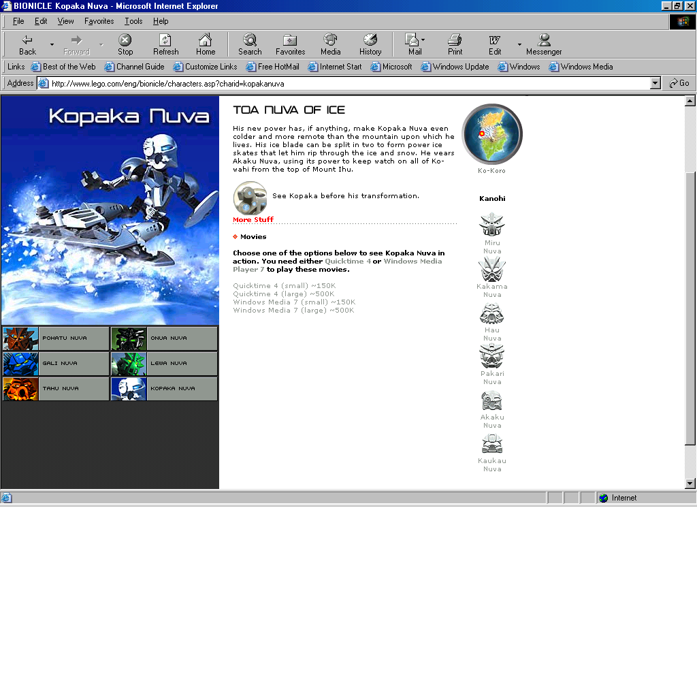Select the Kopaka Nuva character tile
The image size is (697, 681).
[x=164, y=389]
